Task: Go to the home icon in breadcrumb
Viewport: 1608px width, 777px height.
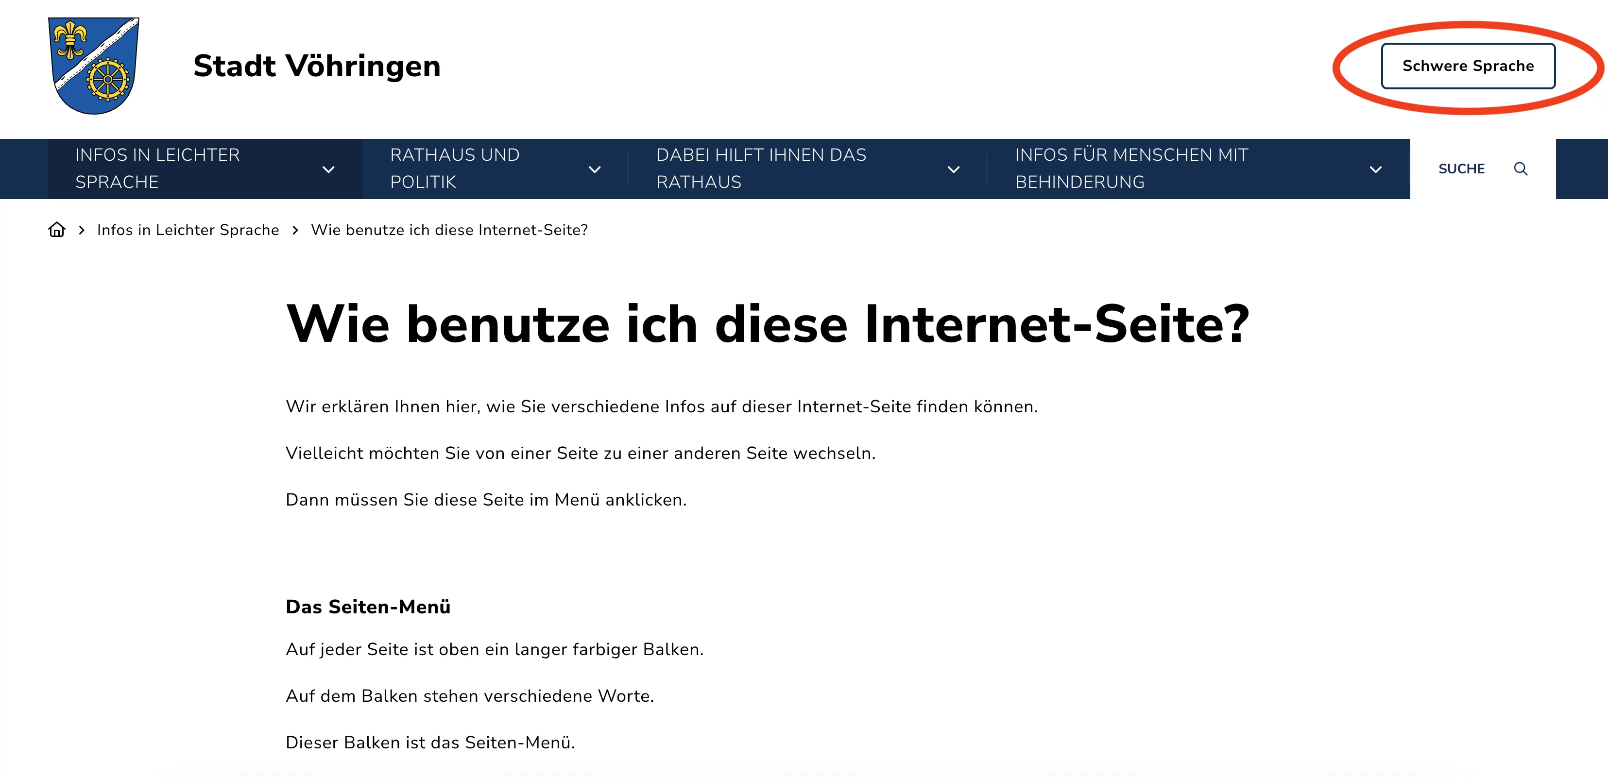Action: coord(57,230)
